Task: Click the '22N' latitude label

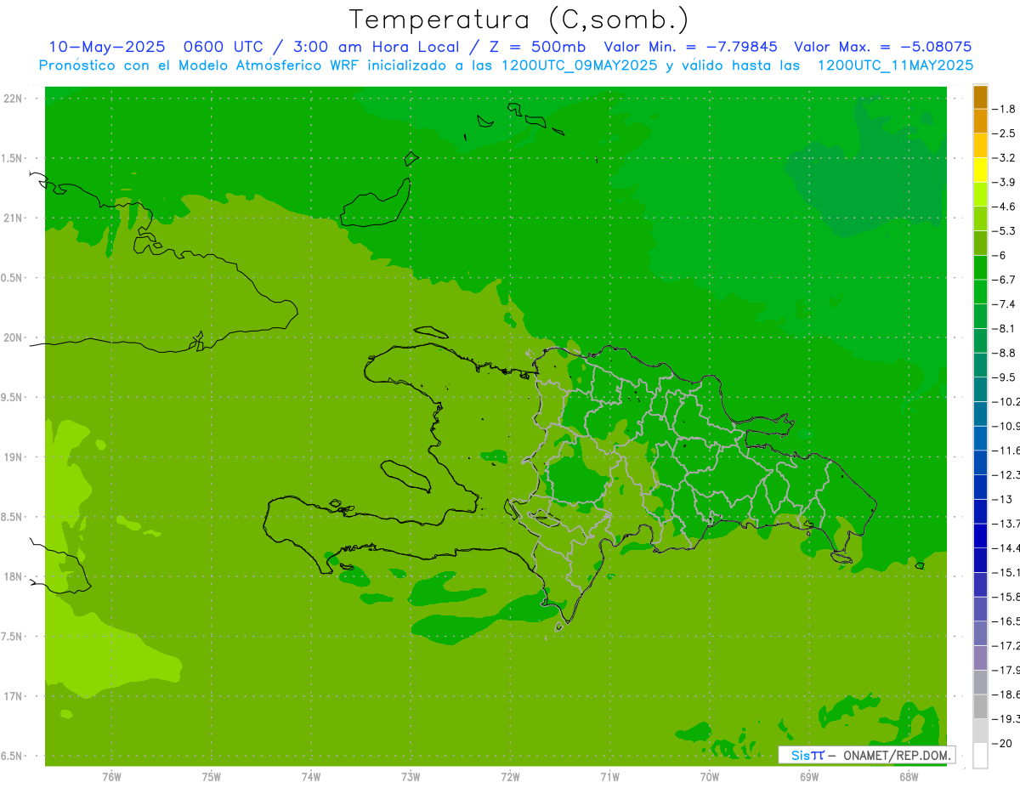Action: (12, 99)
